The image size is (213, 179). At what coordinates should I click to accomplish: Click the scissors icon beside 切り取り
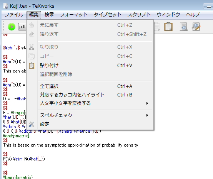pyautogui.click(x=32, y=47)
